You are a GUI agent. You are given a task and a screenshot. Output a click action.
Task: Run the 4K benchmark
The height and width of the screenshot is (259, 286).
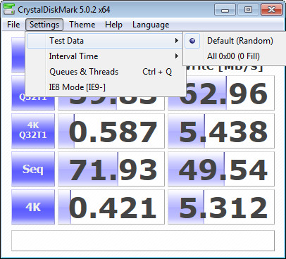[33, 207]
